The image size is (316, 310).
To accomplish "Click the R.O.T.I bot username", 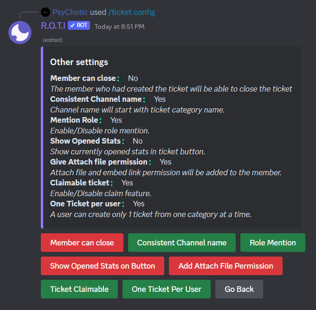I will [x=53, y=26].
